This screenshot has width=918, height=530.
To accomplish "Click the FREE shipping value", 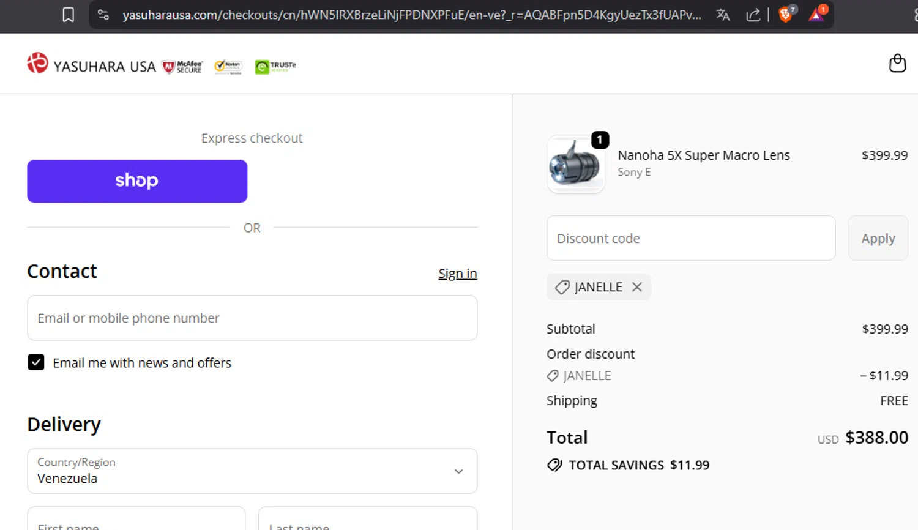I will pyautogui.click(x=894, y=401).
